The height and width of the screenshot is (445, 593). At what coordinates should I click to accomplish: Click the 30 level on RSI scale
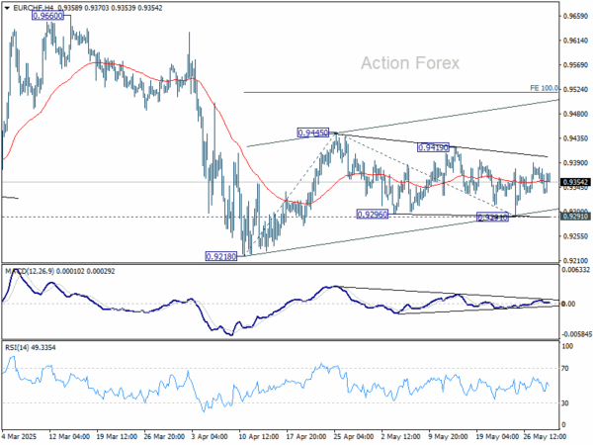click(x=565, y=403)
